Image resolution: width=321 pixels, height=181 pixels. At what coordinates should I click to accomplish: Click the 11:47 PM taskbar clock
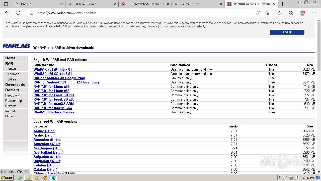tap(308, 178)
